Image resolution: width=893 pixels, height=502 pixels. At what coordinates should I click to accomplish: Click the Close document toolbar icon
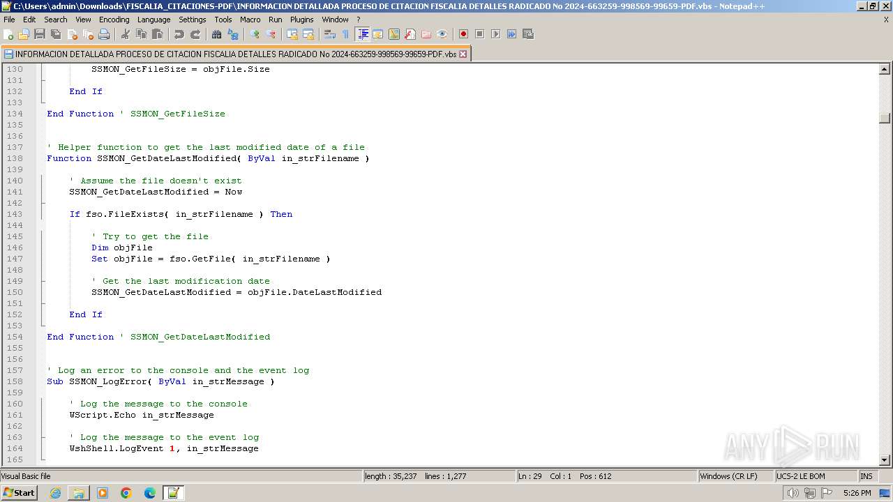tap(72, 34)
